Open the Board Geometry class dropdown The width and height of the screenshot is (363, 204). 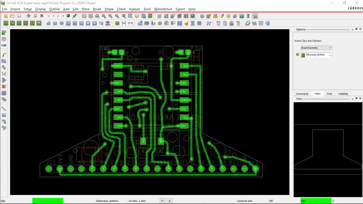pyautogui.click(x=316, y=48)
